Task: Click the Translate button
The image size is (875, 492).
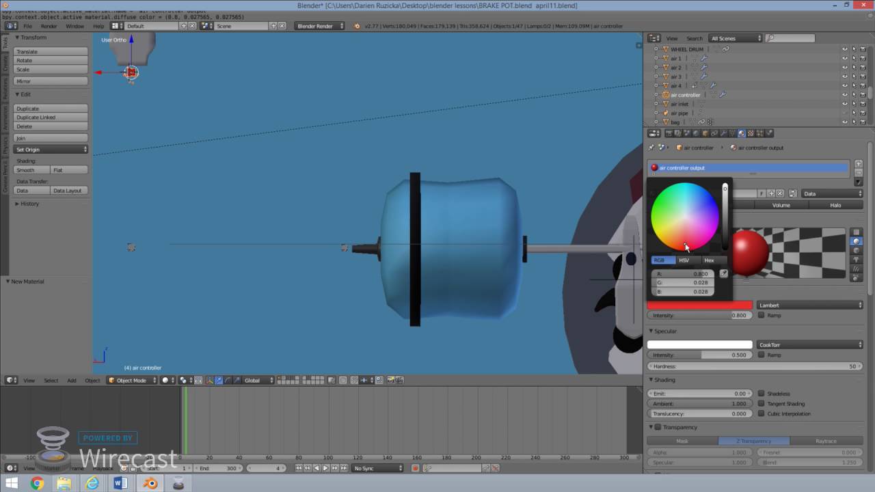Action: tap(51, 51)
